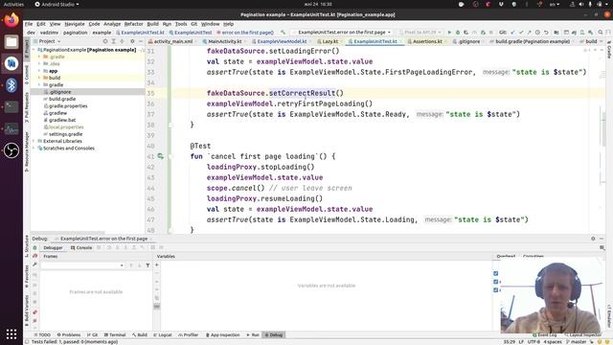613x345 pixels.
Task: Add new watch plus icon in Variables
Action: (157, 264)
